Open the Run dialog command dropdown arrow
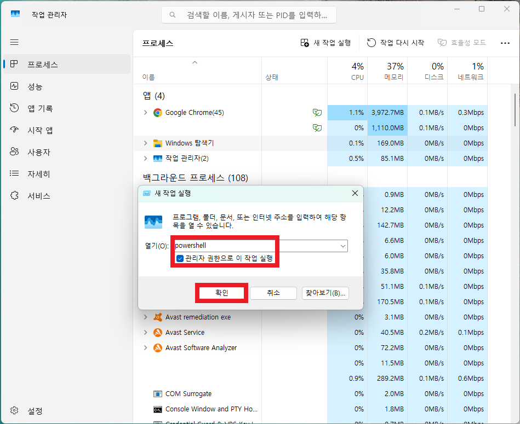520x424 pixels. pyautogui.click(x=343, y=246)
